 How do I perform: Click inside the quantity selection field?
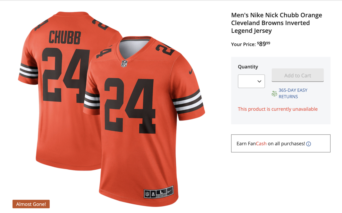tap(248, 81)
